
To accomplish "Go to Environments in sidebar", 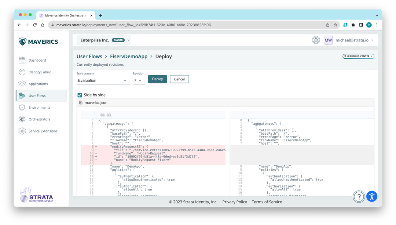I will coord(39,108).
